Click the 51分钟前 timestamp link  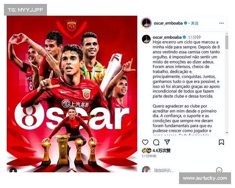click(x=149, y=156)
